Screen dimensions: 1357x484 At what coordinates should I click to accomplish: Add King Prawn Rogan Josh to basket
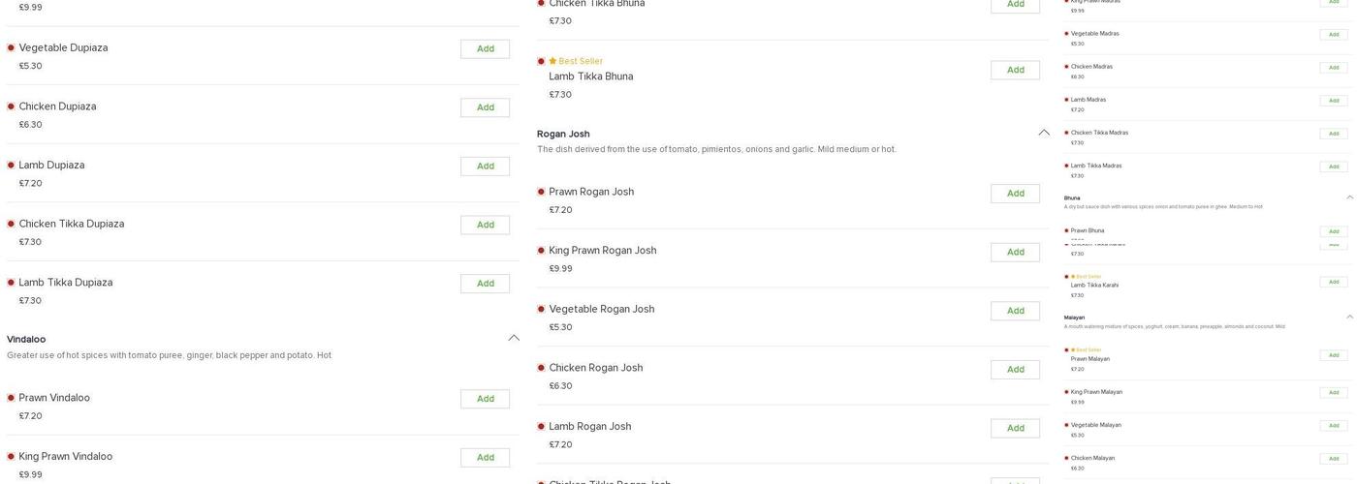click(1015, 253)
